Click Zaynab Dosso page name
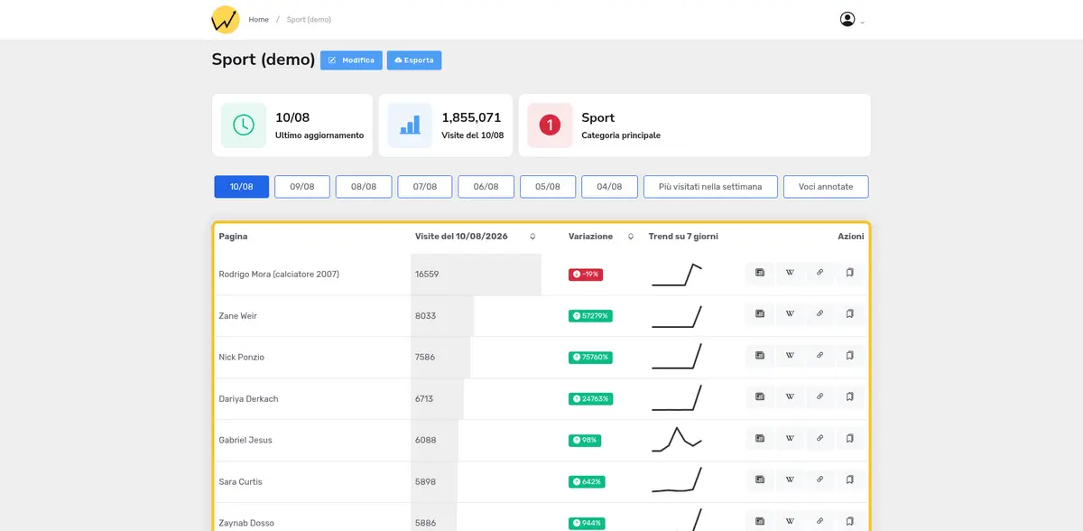This screenshot has width=1083, height=531. coord(246,523)
